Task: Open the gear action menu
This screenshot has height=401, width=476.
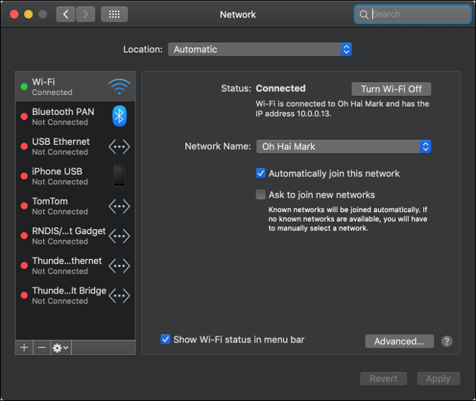Action: (x=60, y=348)
